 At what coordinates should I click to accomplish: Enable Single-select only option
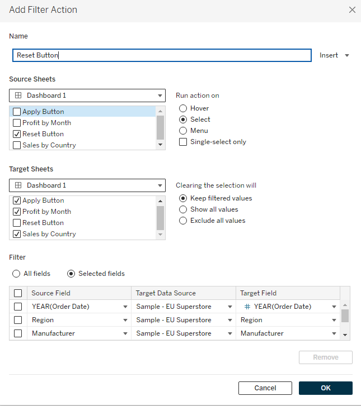pos(183,142)
